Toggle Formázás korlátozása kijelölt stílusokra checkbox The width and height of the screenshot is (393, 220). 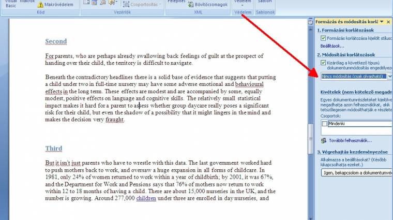click(323, 38)
